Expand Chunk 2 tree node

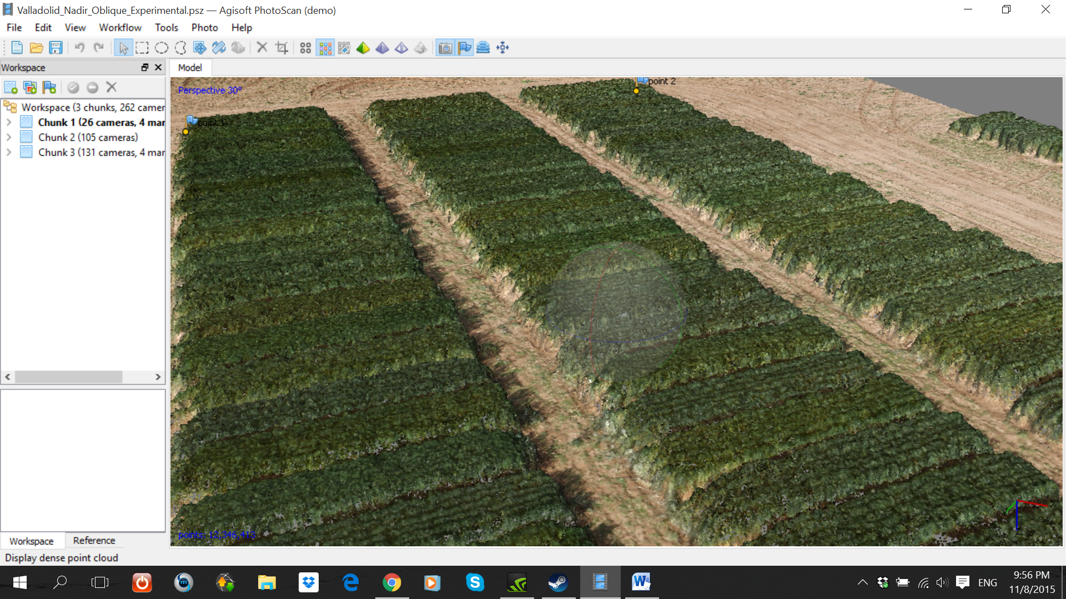tap(9, 137)
